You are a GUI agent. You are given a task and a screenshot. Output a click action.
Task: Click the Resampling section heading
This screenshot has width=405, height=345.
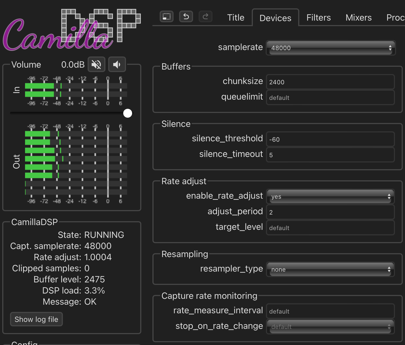click(185, 254)
